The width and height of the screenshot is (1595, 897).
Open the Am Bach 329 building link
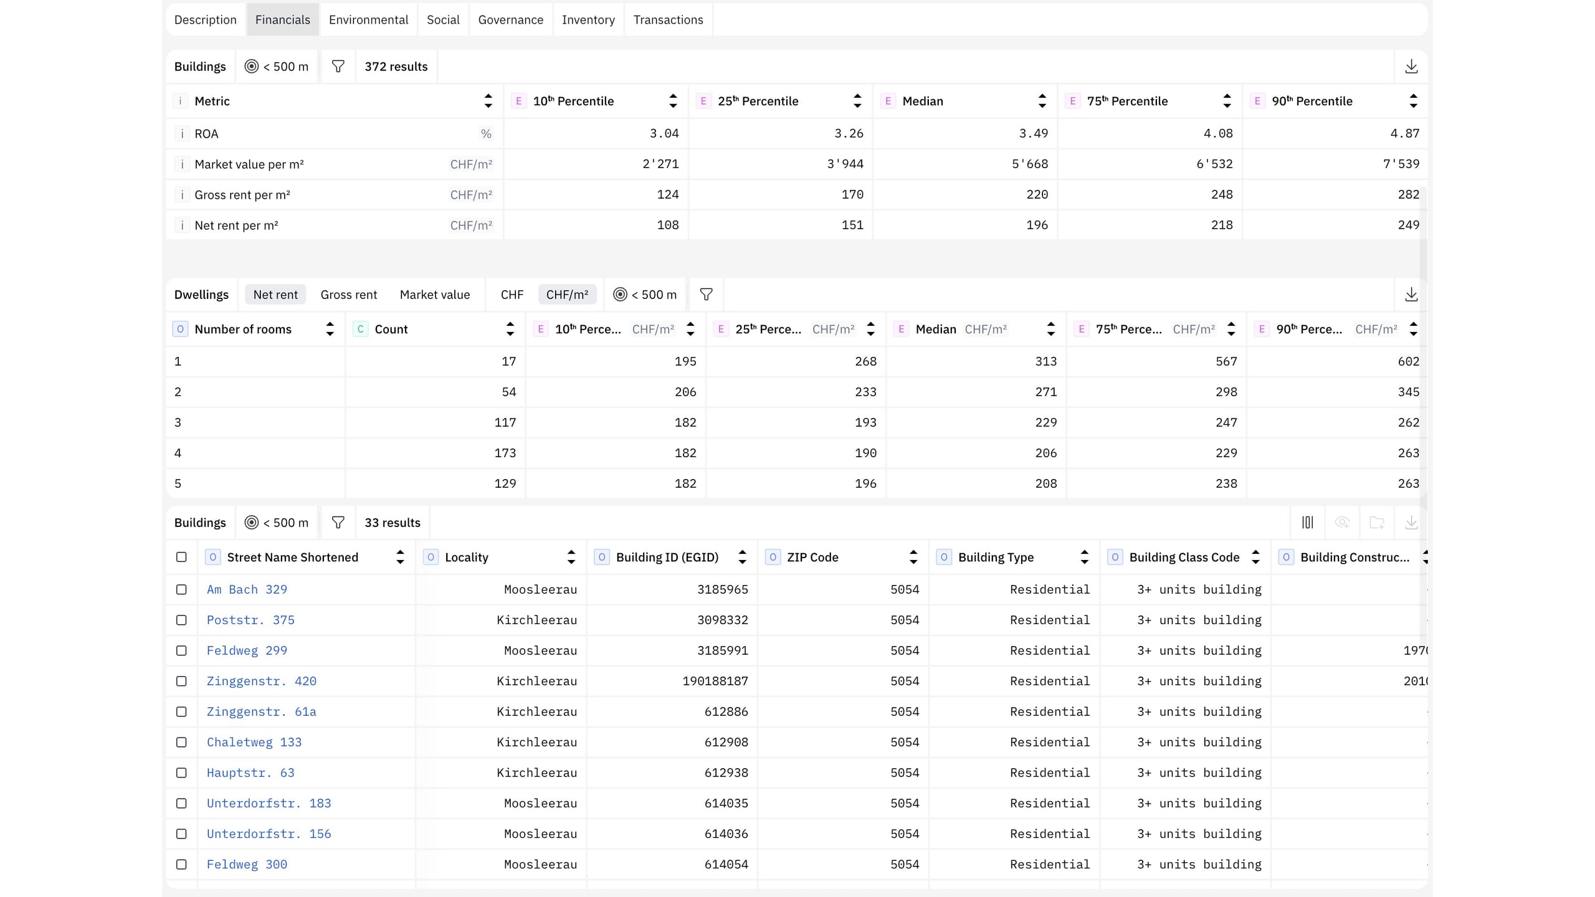[x=247, y=589]
